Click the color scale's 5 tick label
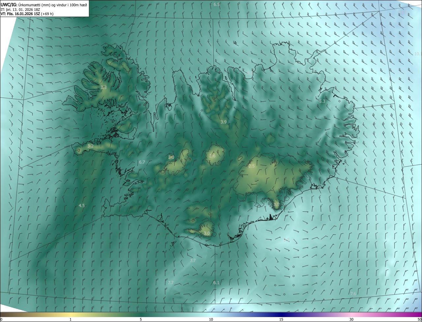The height and width of the screenshot is (322, 422). [141, 319]
